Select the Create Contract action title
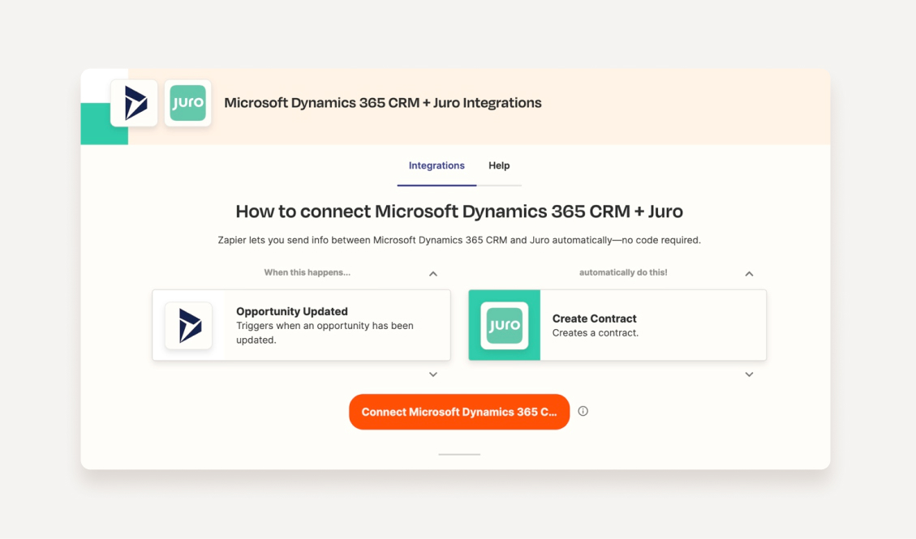 tap(594, 319)
